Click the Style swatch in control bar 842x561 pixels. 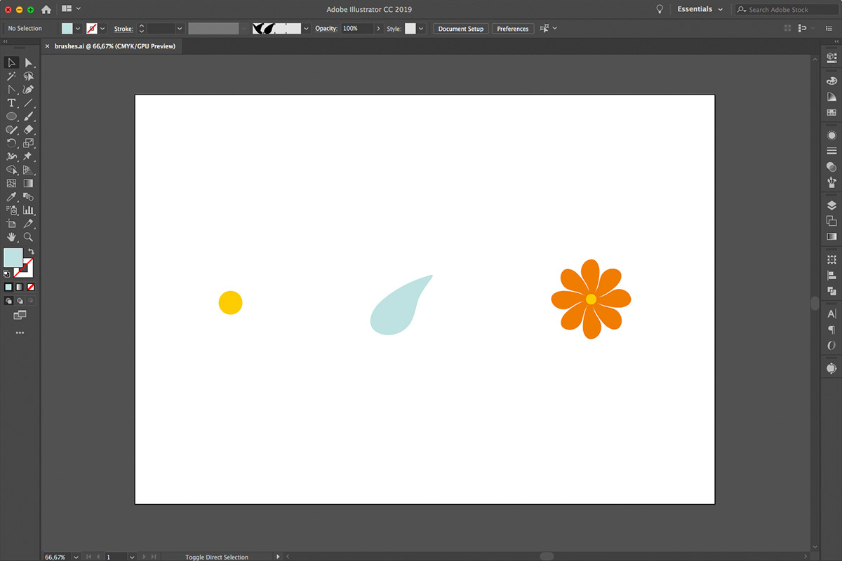point(410,29)
